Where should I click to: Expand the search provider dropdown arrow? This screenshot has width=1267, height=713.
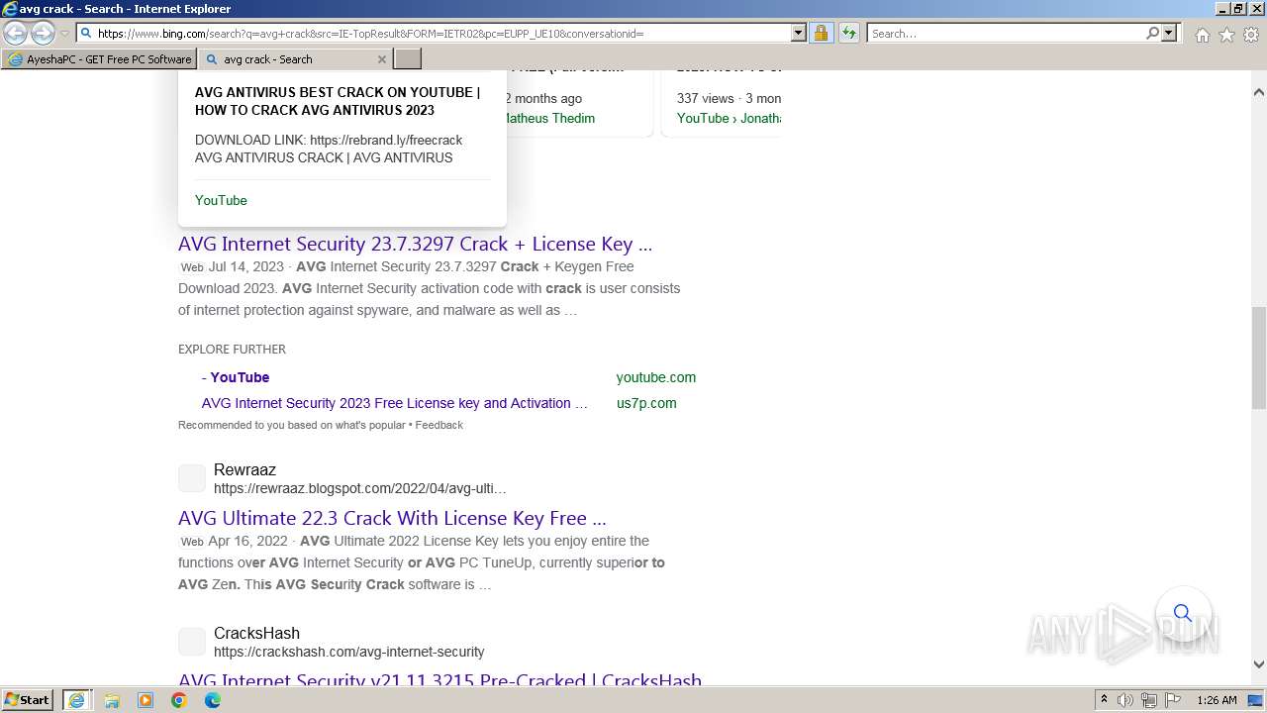(x=1169, y=33)
